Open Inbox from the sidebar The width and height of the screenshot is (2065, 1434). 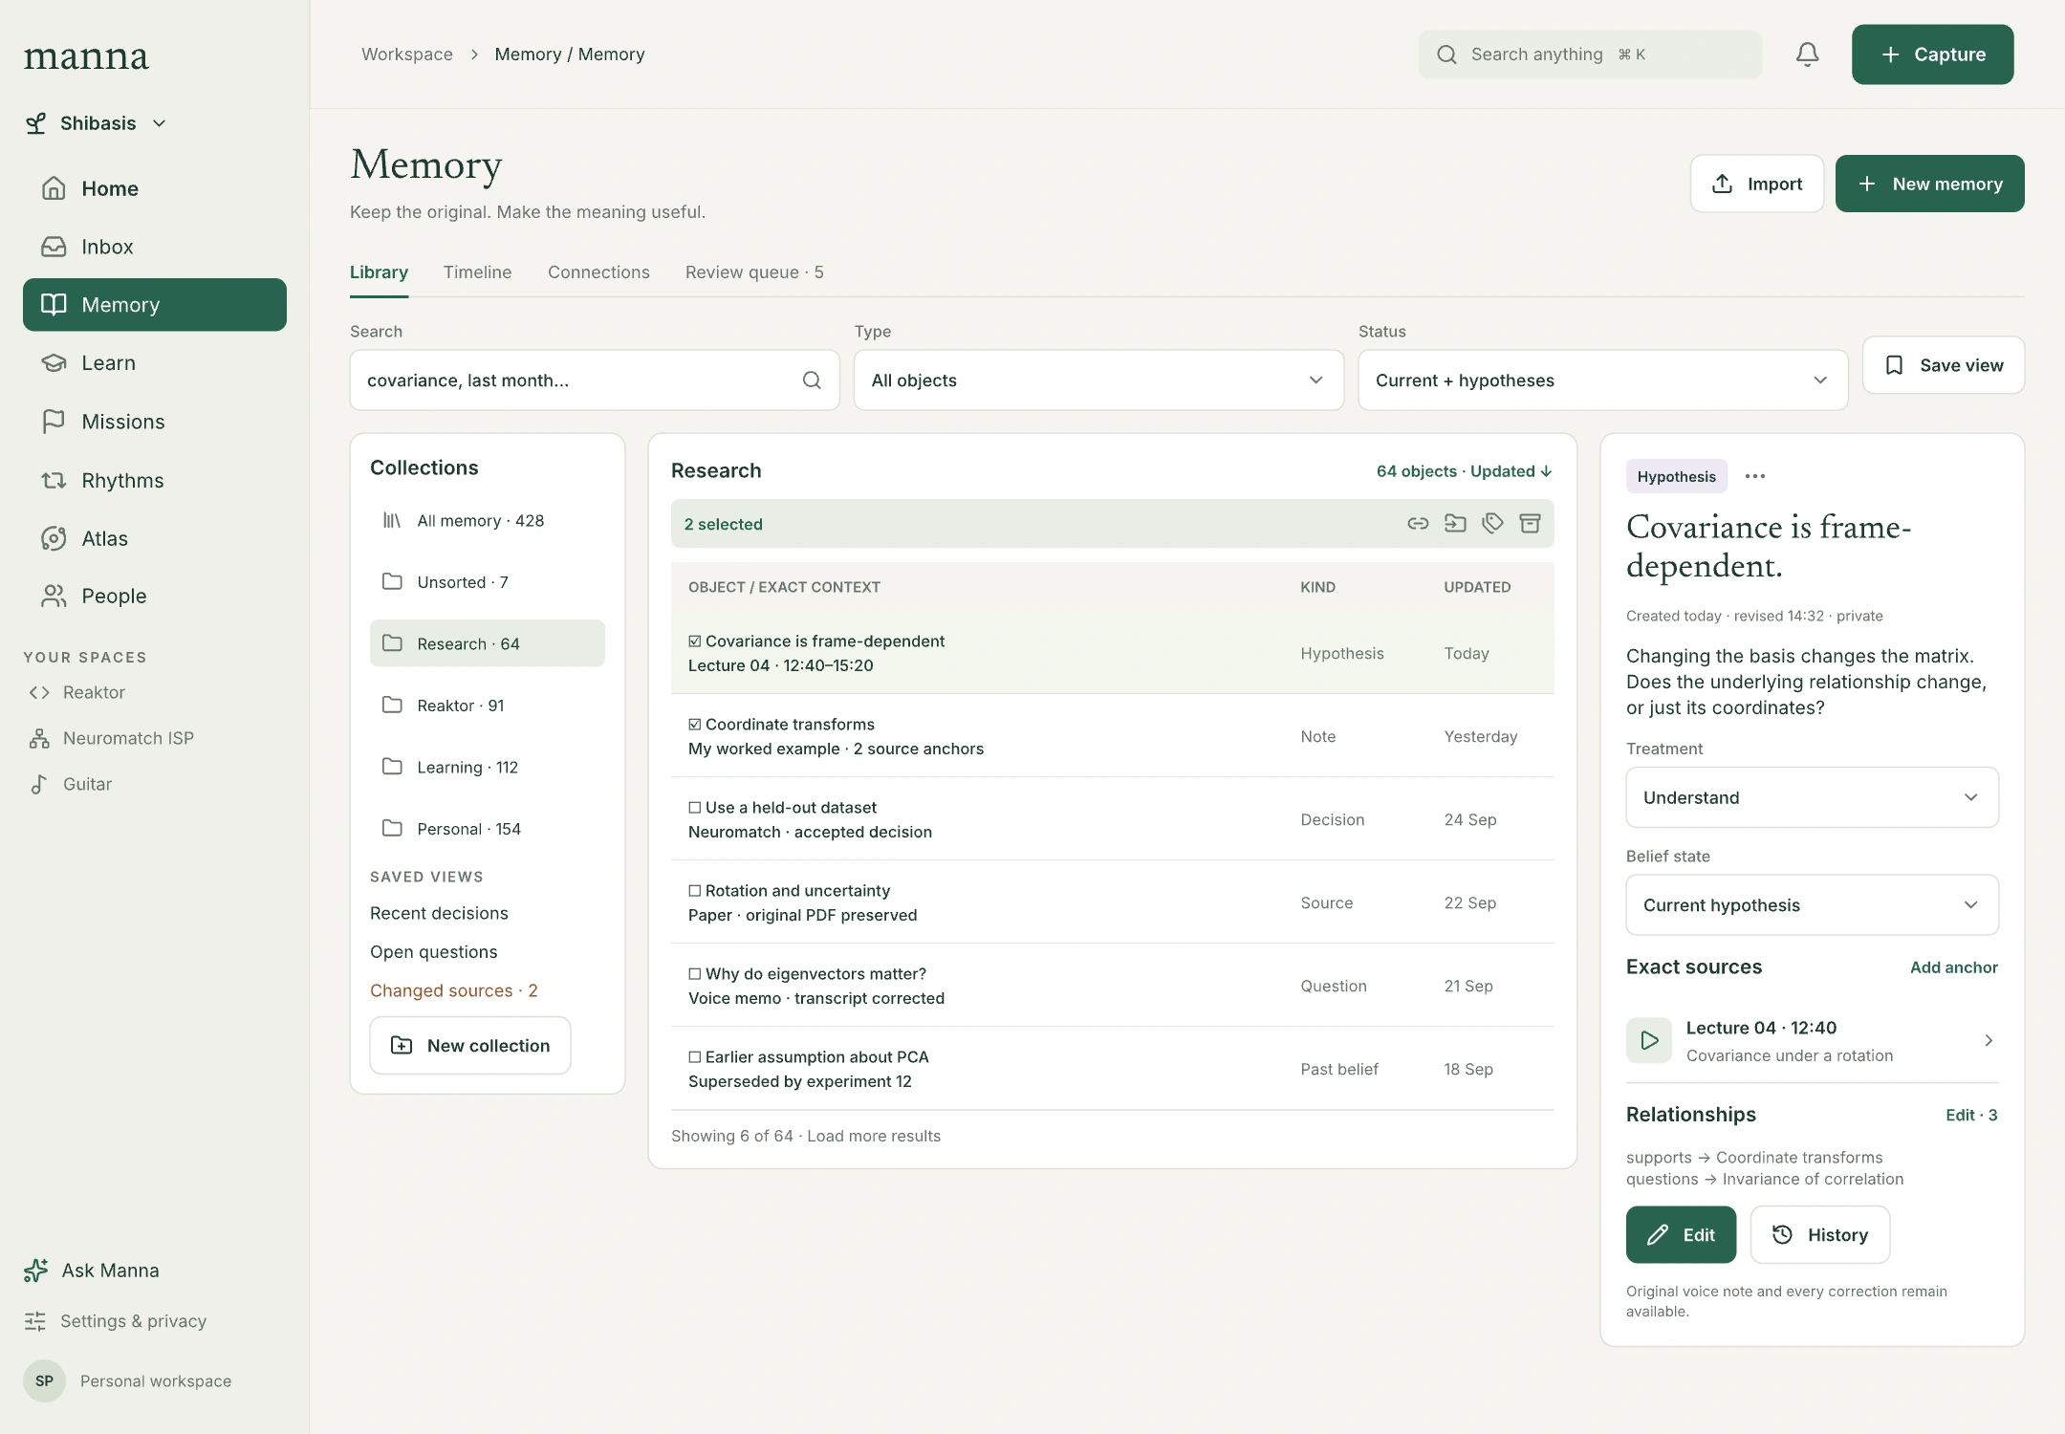(155, 247)
